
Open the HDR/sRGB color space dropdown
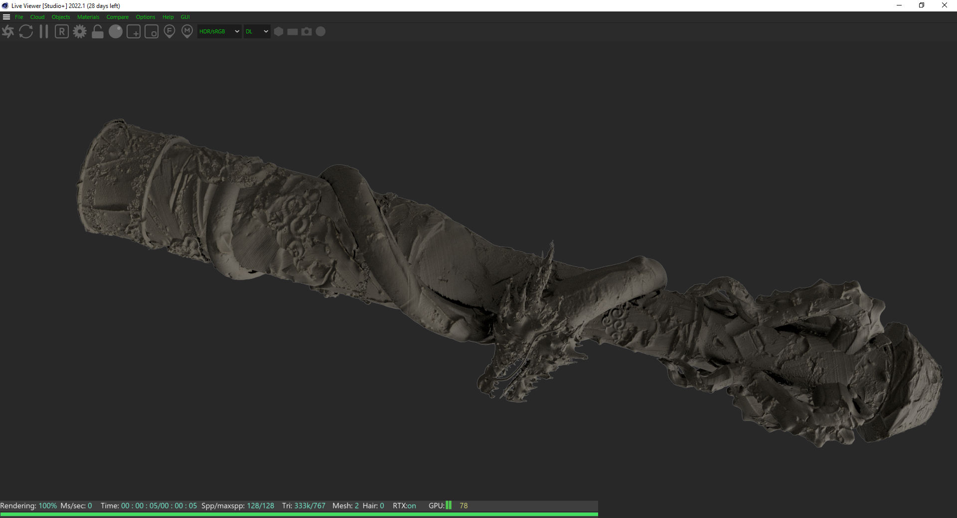[219, 31]
